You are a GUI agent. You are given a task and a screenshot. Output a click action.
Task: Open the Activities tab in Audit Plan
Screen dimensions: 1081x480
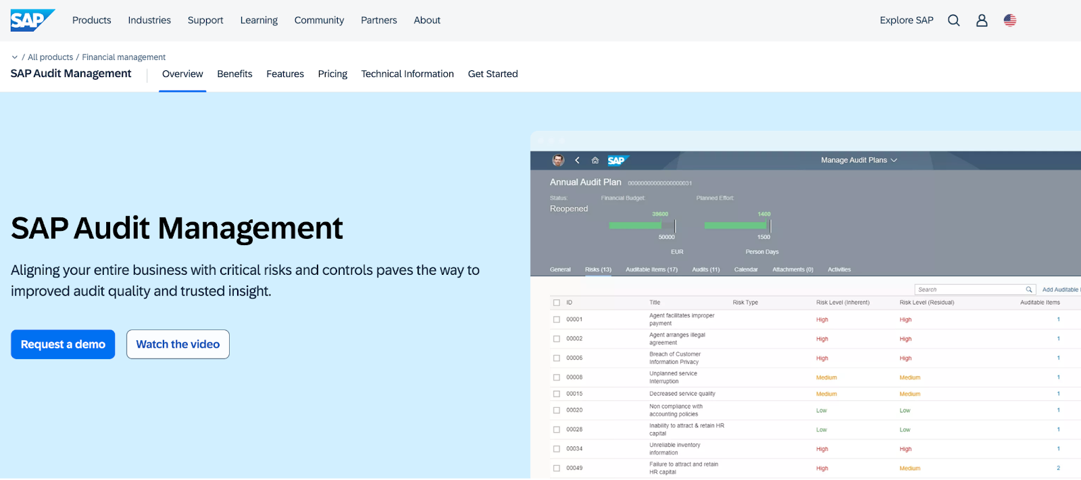tap(839, 269)
